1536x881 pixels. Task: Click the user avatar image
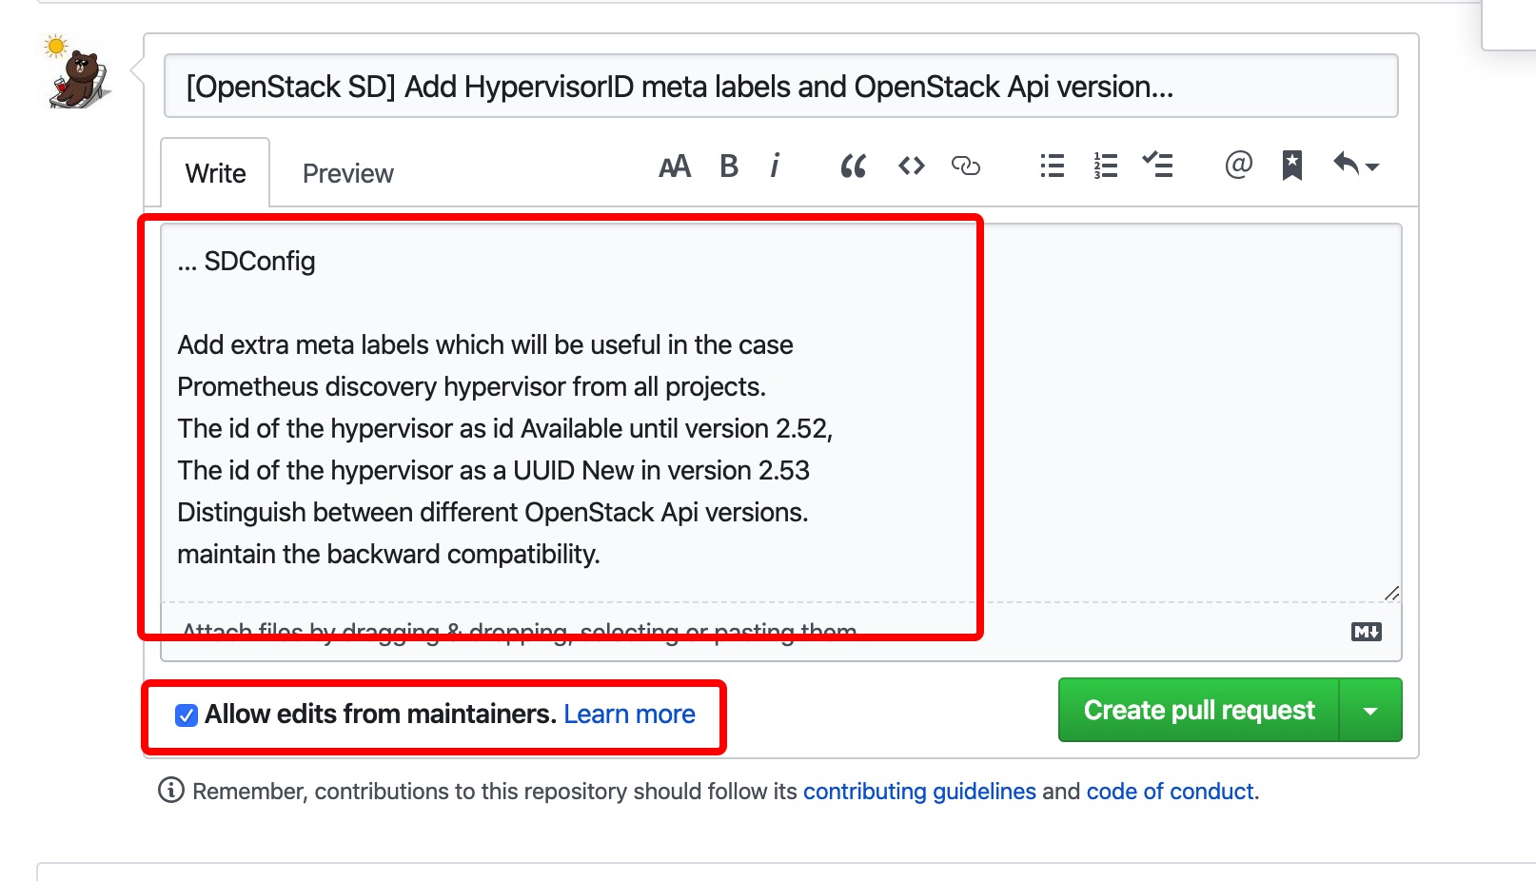(78, 72)
